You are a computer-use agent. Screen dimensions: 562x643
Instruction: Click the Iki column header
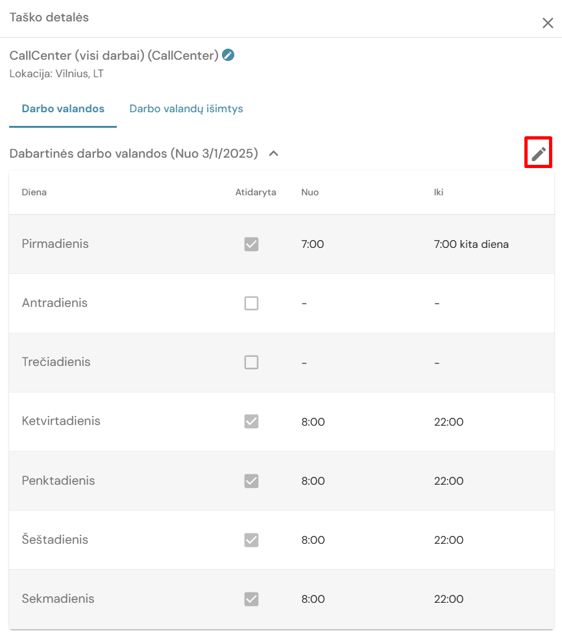[439, 192]
